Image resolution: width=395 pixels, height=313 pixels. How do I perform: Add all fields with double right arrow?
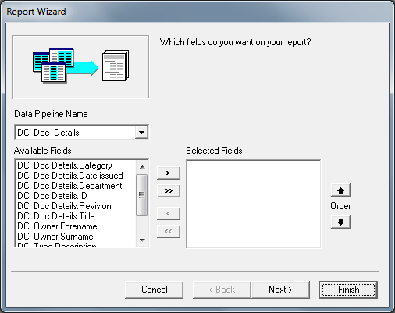click(x=169, y=191)
